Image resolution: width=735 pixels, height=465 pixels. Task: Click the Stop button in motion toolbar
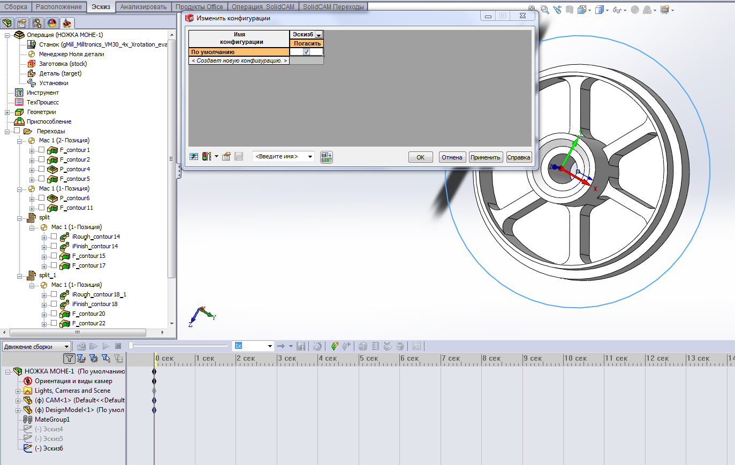(118, 346)
